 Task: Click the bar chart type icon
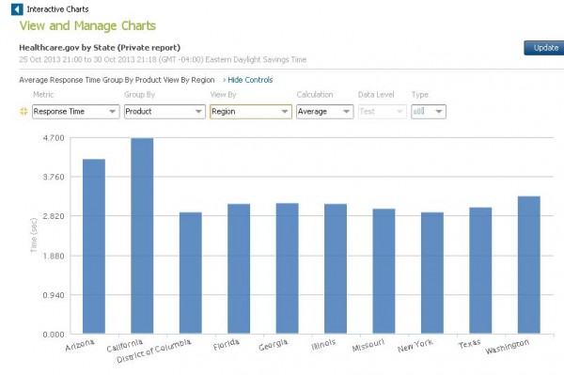418,112
